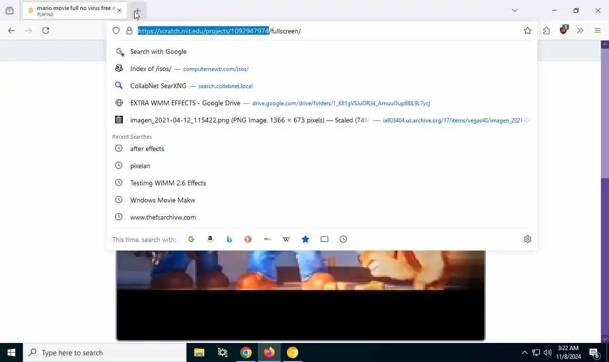Viewport: 609px width, 362px height.
Task: Click the taskbar Type here to search box
Action: (x=105, y=352)
